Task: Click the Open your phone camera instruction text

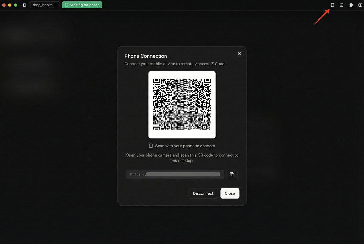Action: click(x=182, y=158)
